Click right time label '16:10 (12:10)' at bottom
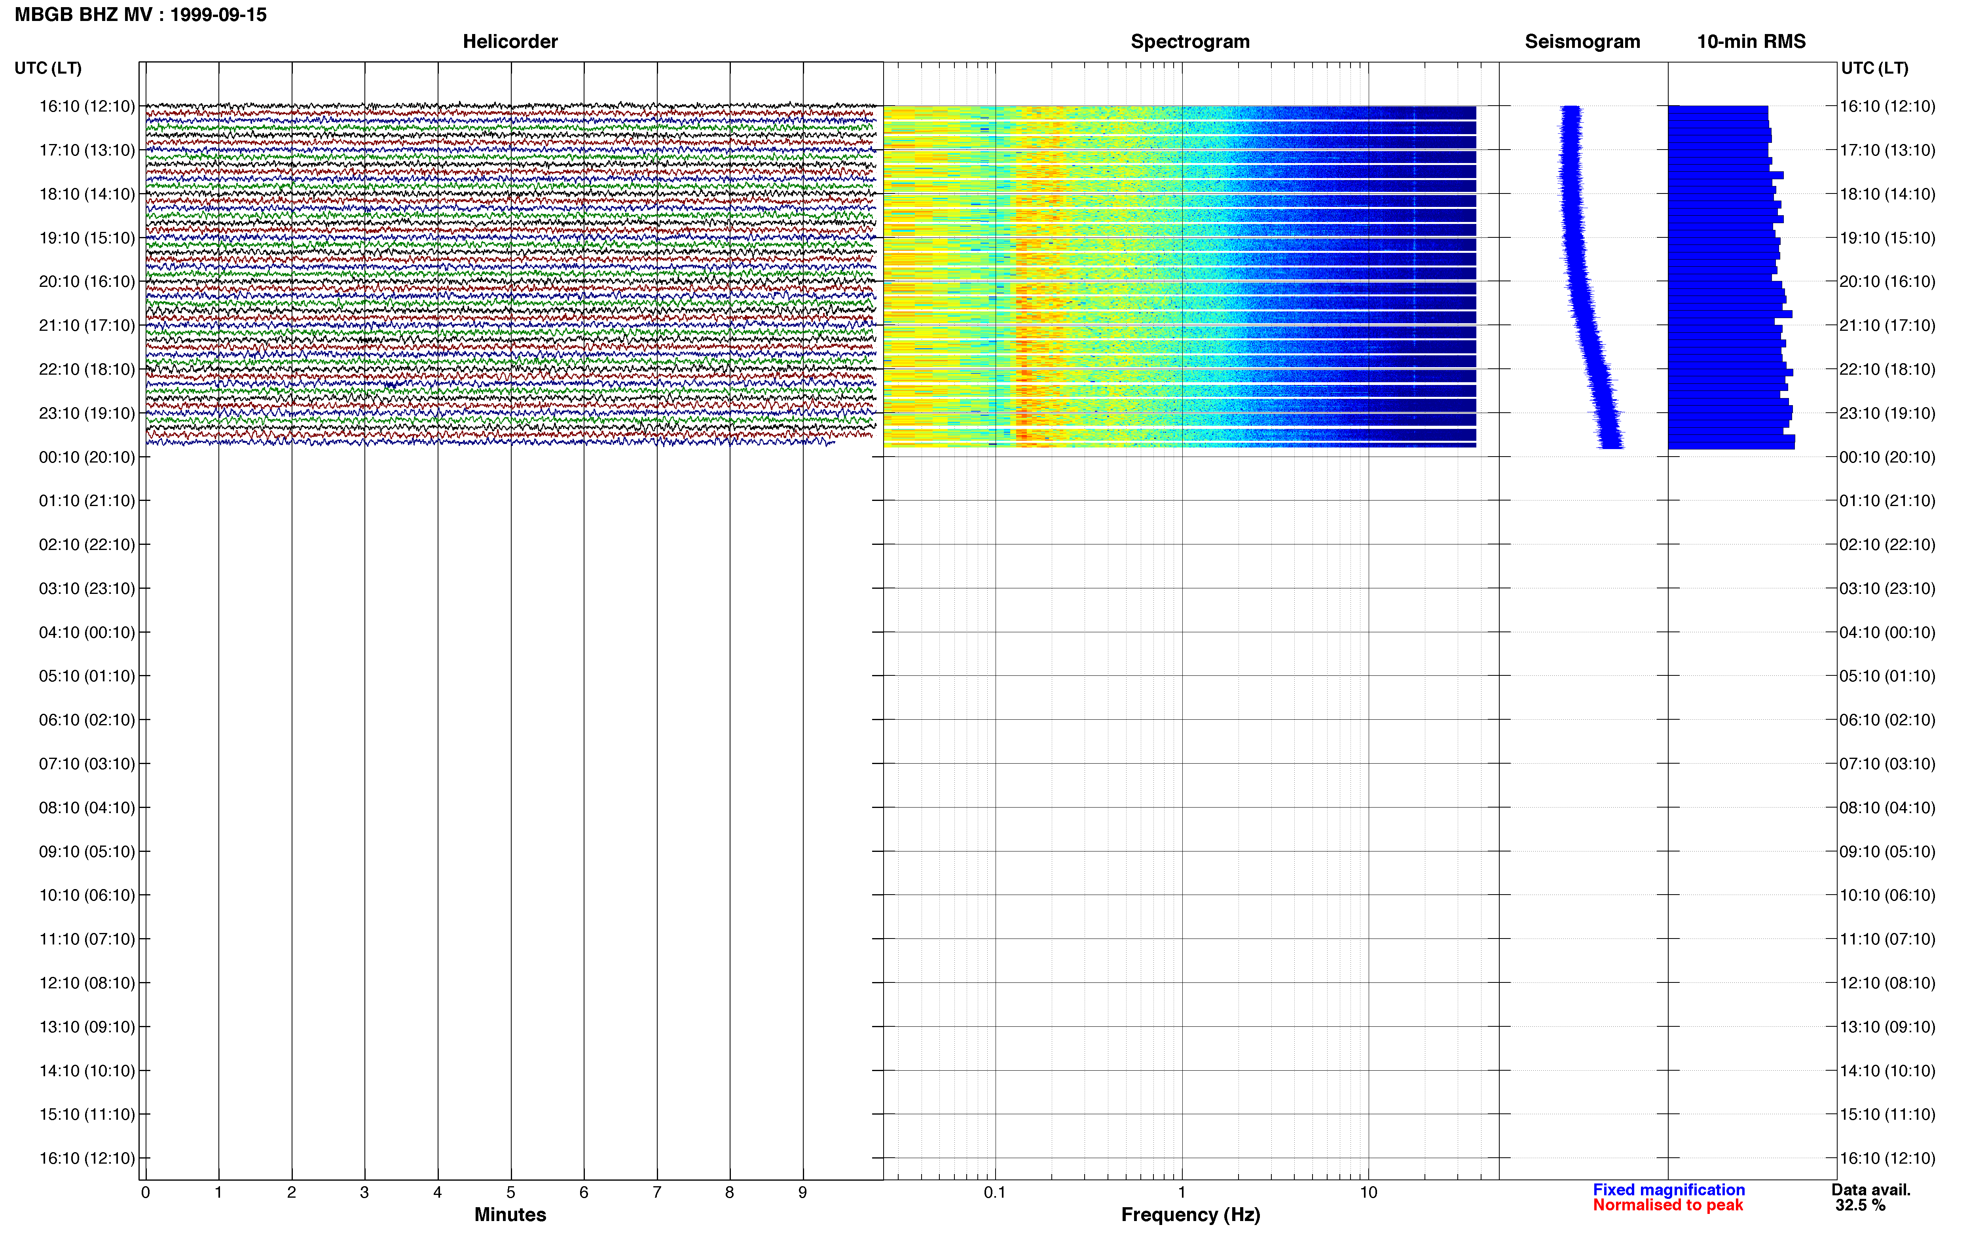 tap(1887, 1158)
